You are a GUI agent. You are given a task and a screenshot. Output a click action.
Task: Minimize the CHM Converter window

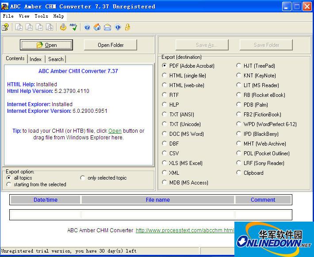pyautogui.click(x=287, y=6)
